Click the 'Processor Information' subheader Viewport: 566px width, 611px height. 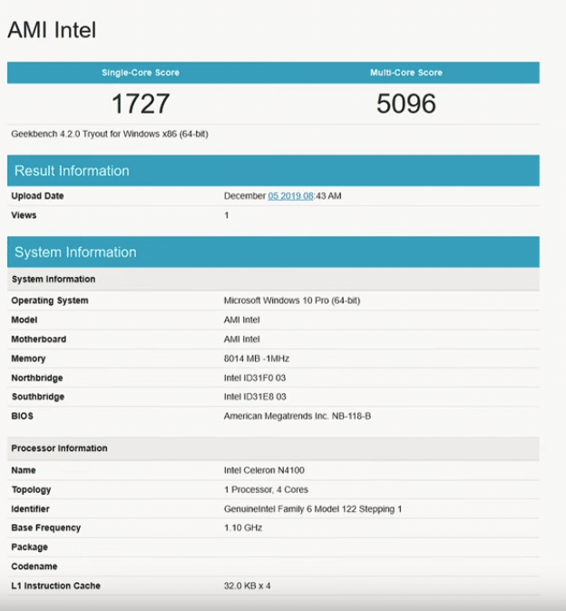pos(273,448)
